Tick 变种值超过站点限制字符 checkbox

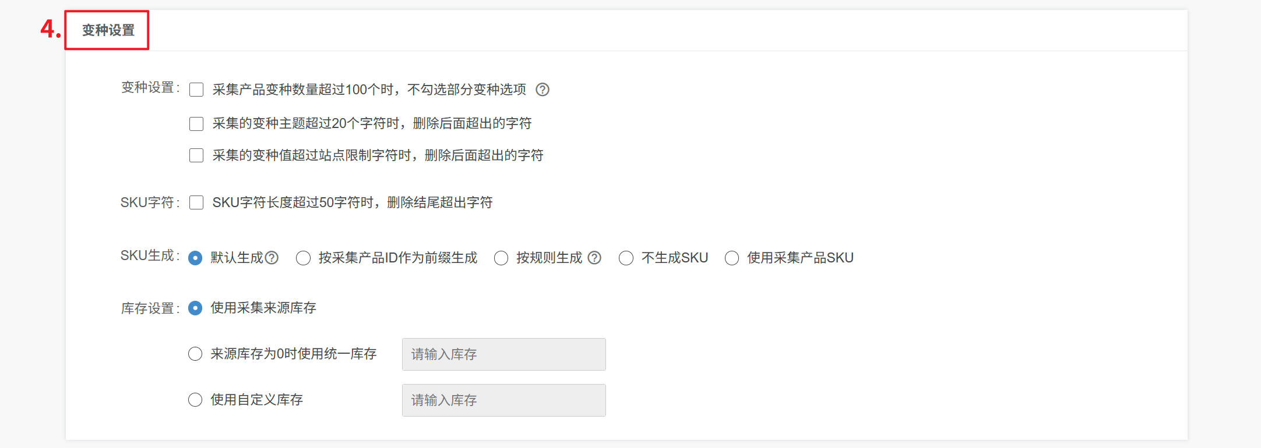(x=196, y=155)
